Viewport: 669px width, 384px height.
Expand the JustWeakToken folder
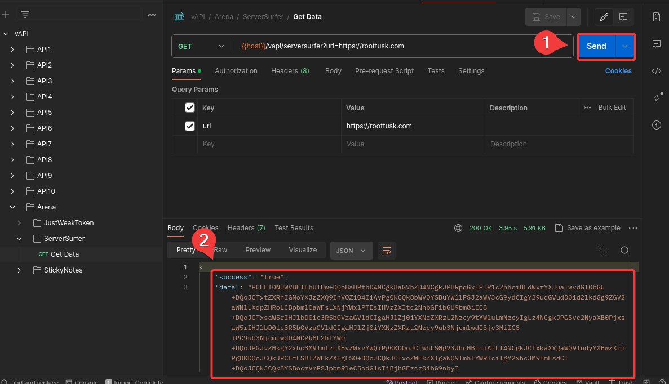point(19,223)
